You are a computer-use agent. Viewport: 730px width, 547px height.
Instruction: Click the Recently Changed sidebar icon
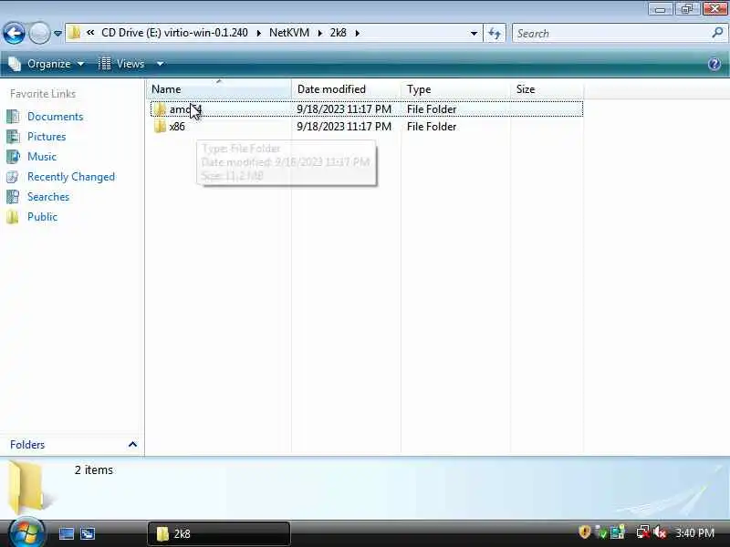[13, 177]
